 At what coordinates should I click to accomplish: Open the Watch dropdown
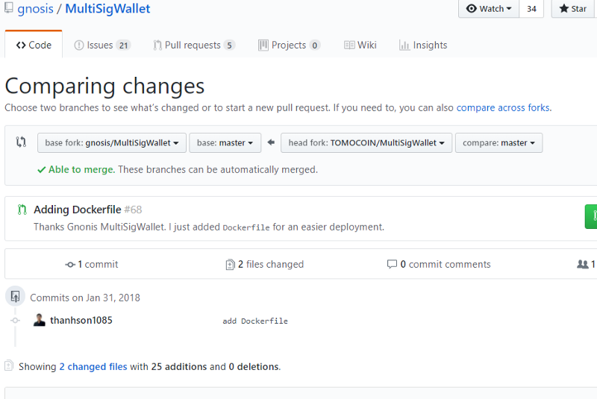pyautogui.click(x=489, y=9)
